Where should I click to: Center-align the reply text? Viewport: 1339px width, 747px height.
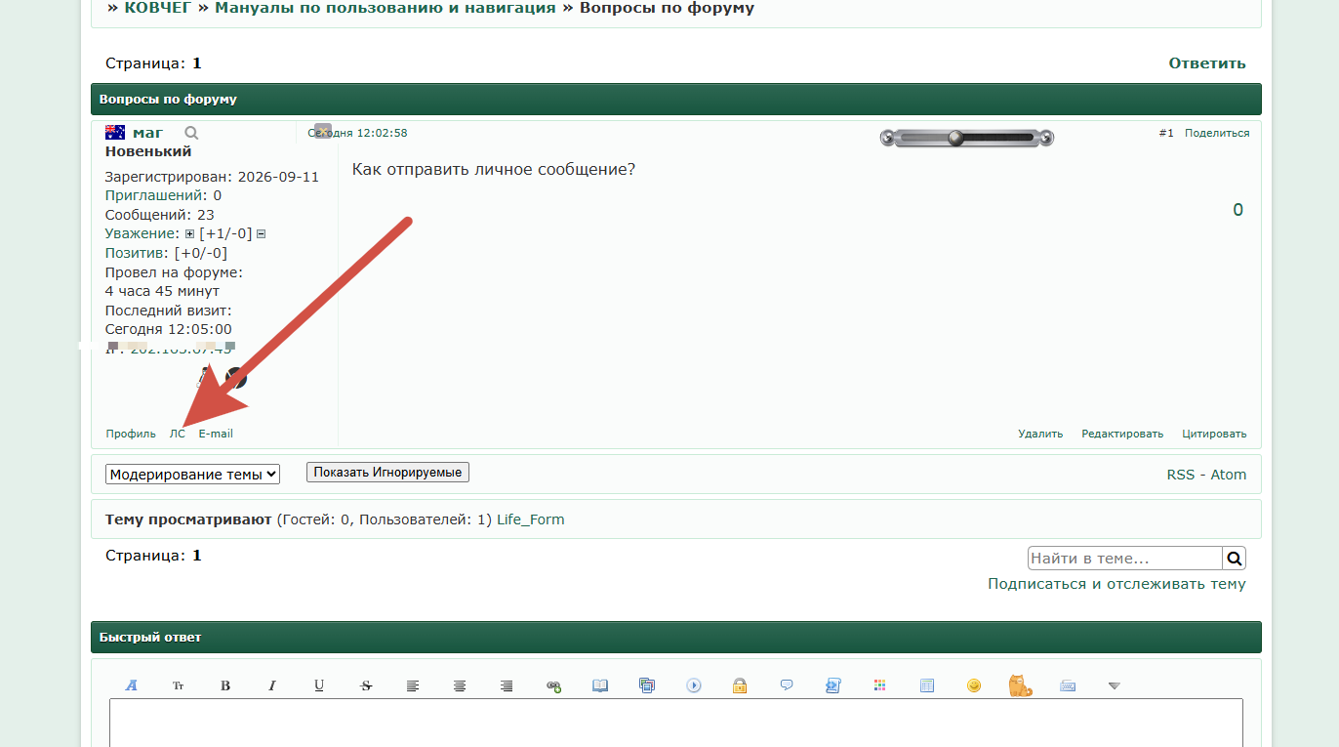460,685
